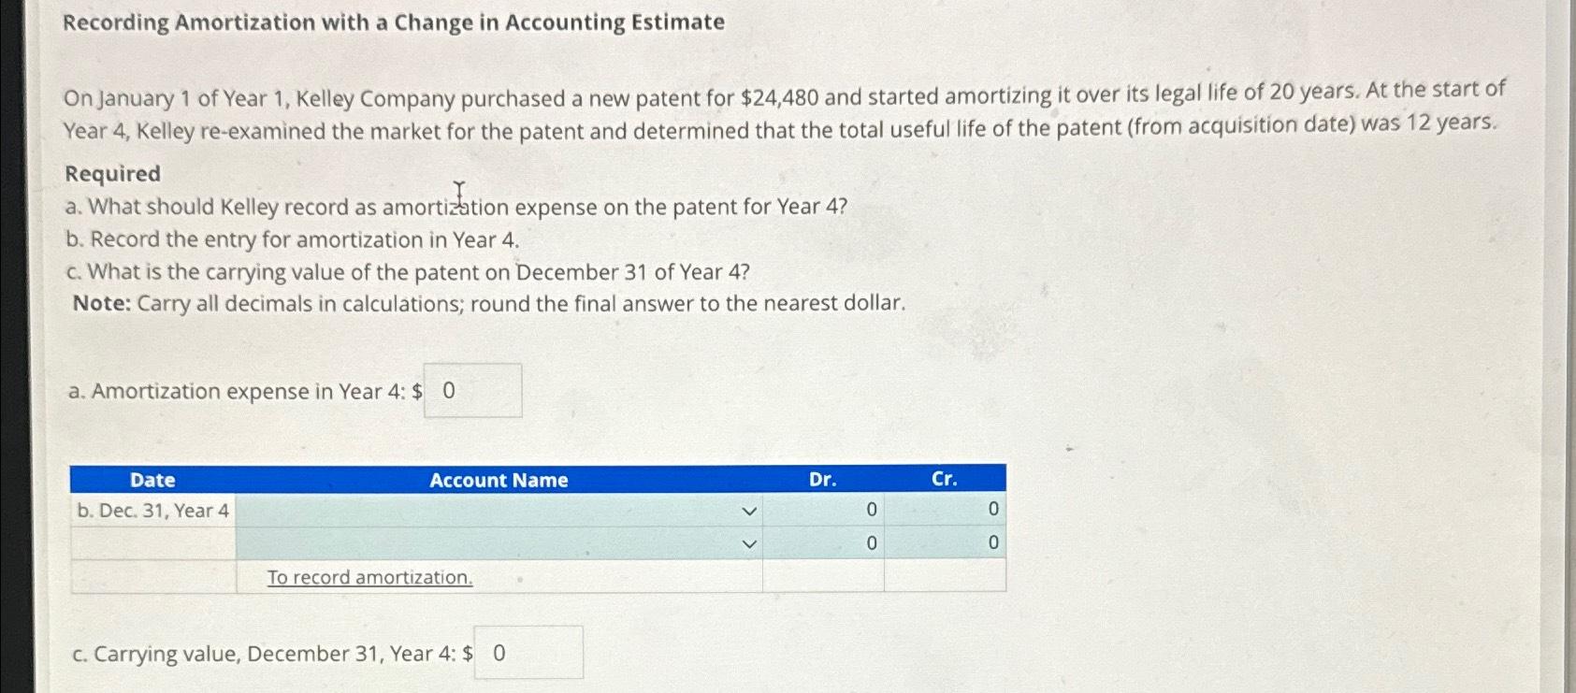Select the second row Dr. amount cell
Image resolution: width=1576 pixels, height=693 pixels.
822,541
